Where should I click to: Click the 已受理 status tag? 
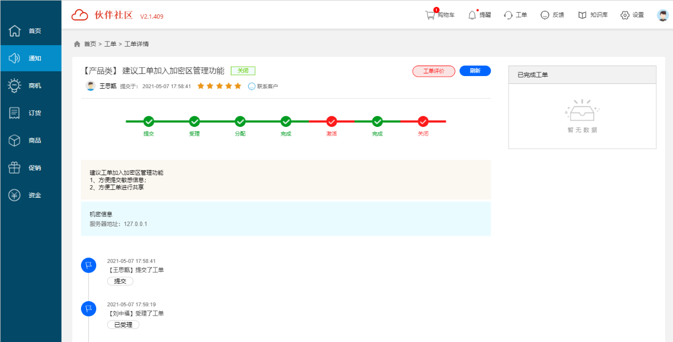(x=123, y=325)
